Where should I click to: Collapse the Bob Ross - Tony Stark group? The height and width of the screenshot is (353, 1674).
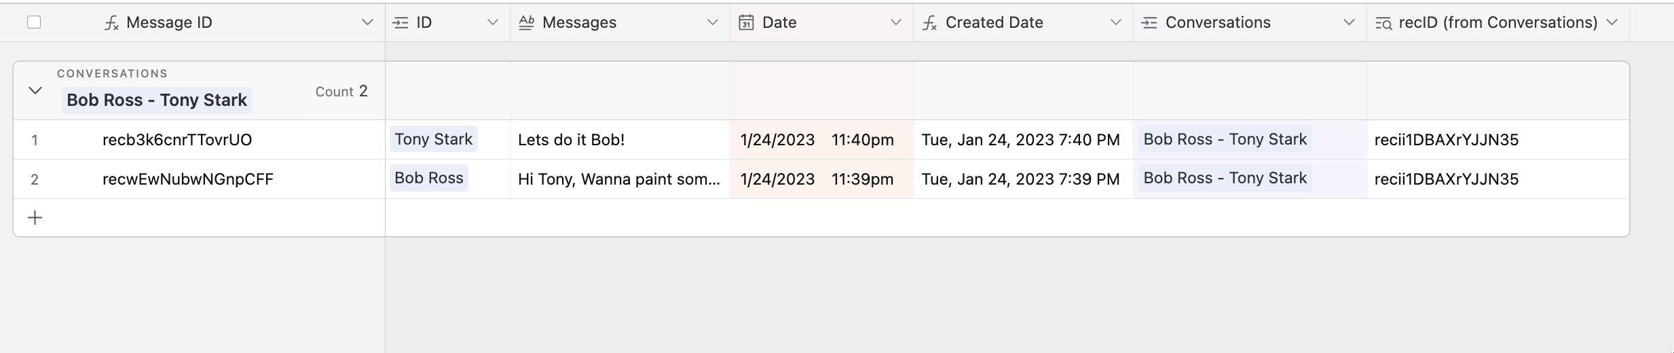tap(35, 91)
